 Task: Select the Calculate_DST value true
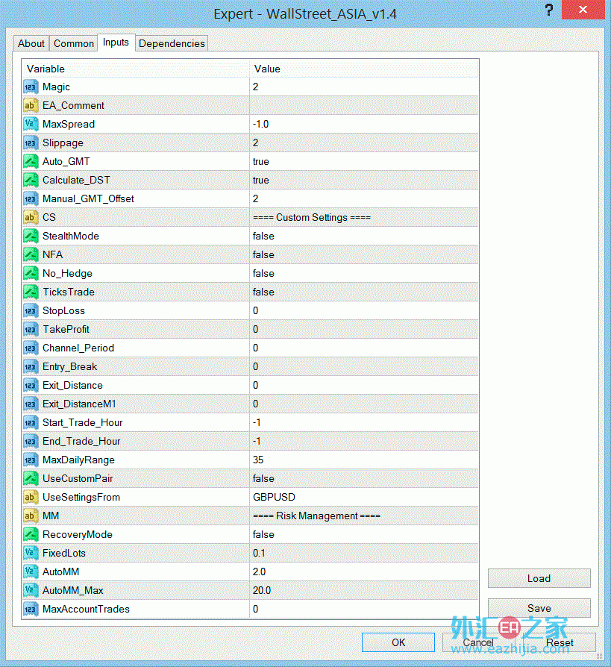tap(261, 181)
